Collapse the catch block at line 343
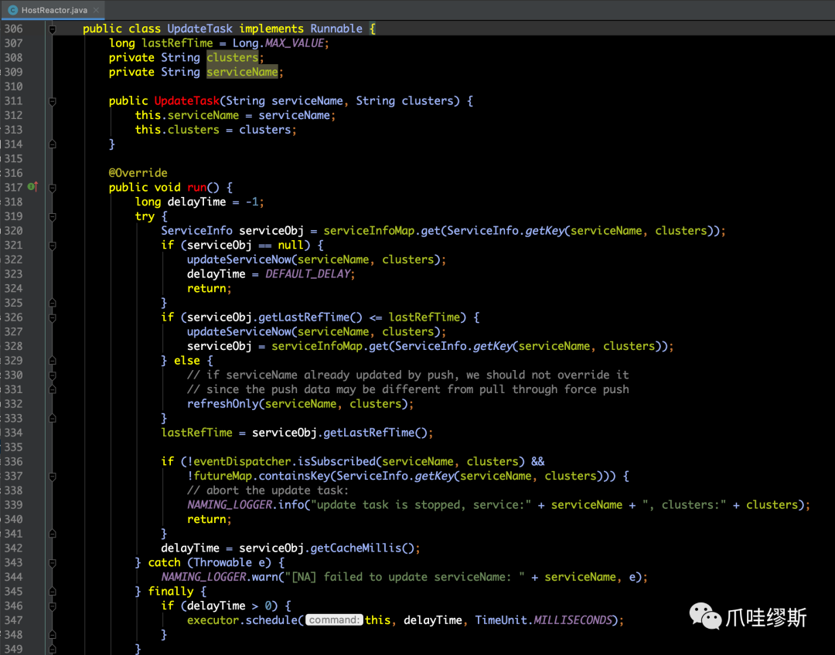The image size is (835, 655). (x=53, y=563)
